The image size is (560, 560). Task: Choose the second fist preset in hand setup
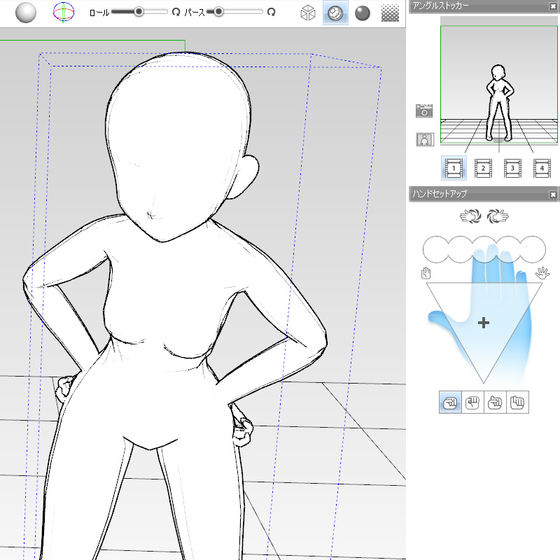472,402
